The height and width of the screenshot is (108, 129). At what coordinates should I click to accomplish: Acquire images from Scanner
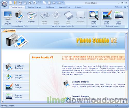tap(31, 17)
